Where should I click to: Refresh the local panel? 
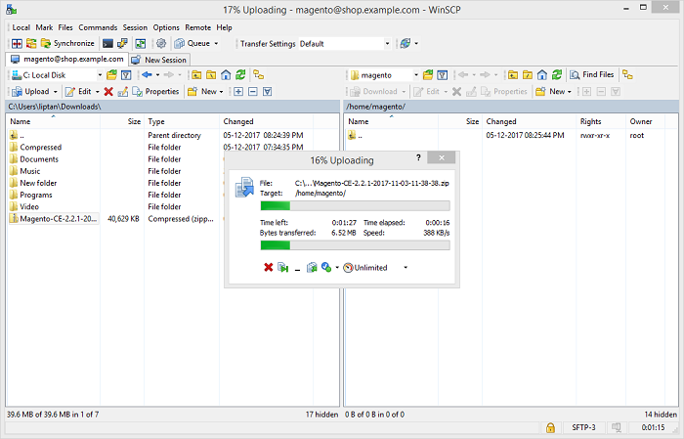(240, 75)
